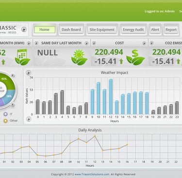Open the Site Equipment tab
The height and width of the screenshot is (178, 182).
tap(102, 30)
